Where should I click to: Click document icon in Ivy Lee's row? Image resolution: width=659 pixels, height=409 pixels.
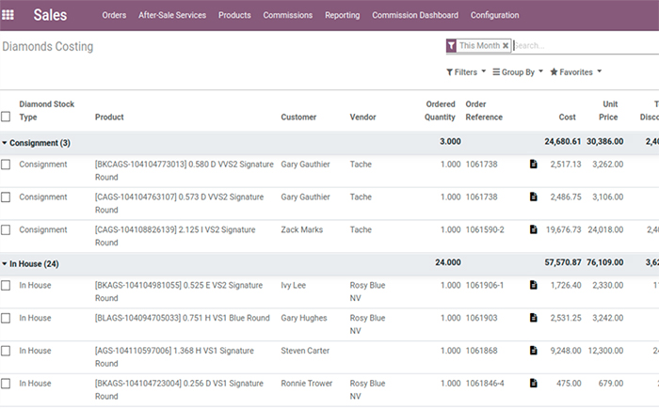[534, 285]
